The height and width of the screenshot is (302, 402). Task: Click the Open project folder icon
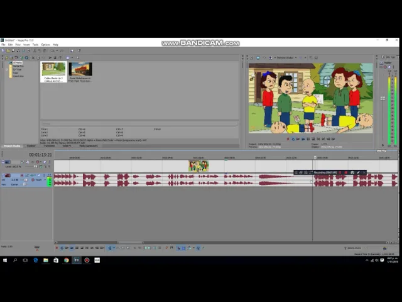(8, 50)
